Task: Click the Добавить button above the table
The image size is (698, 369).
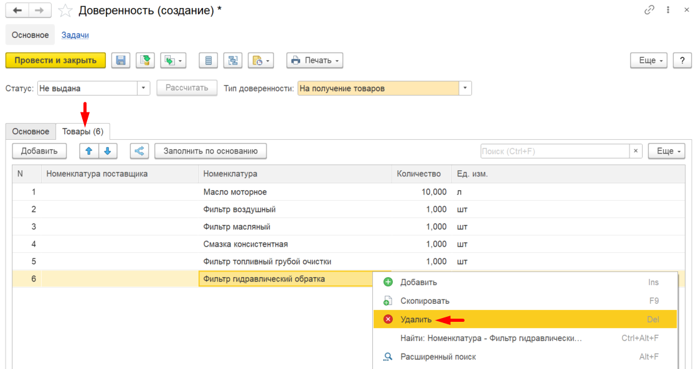Action: coord(39,151)
